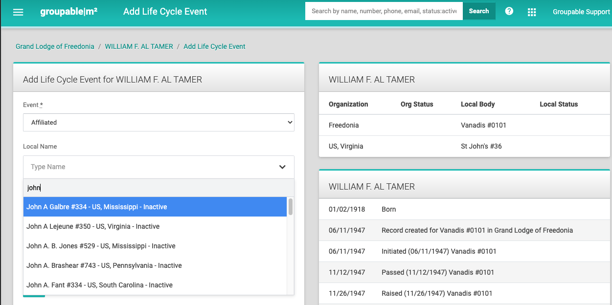Click the groupable|m² logo

tap(68, 11)
